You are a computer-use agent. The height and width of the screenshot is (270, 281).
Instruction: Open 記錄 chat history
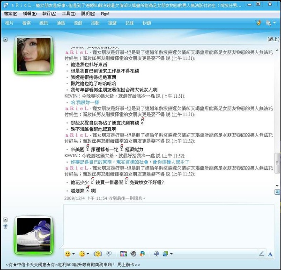130,23
